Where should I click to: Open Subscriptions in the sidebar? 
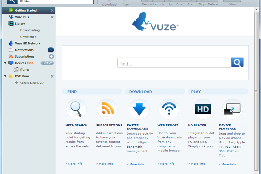click(x=25, y=57)
